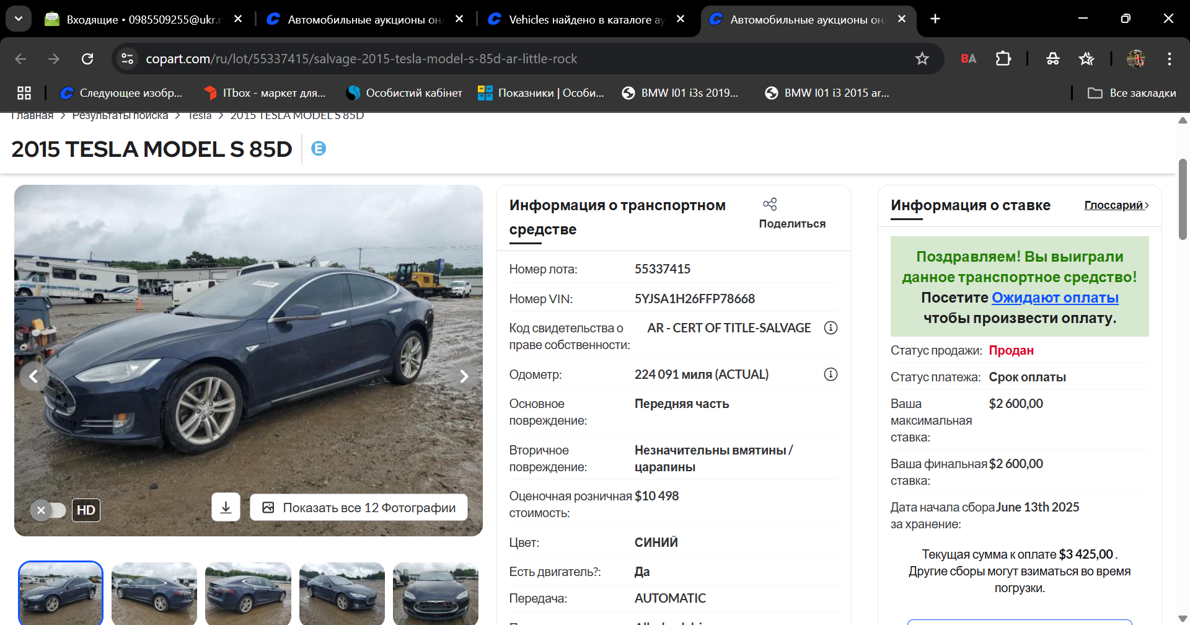Switch to the Входящие mail tab
The image size is (1190, 625).
pyautogui.click(x=143, y=19)
